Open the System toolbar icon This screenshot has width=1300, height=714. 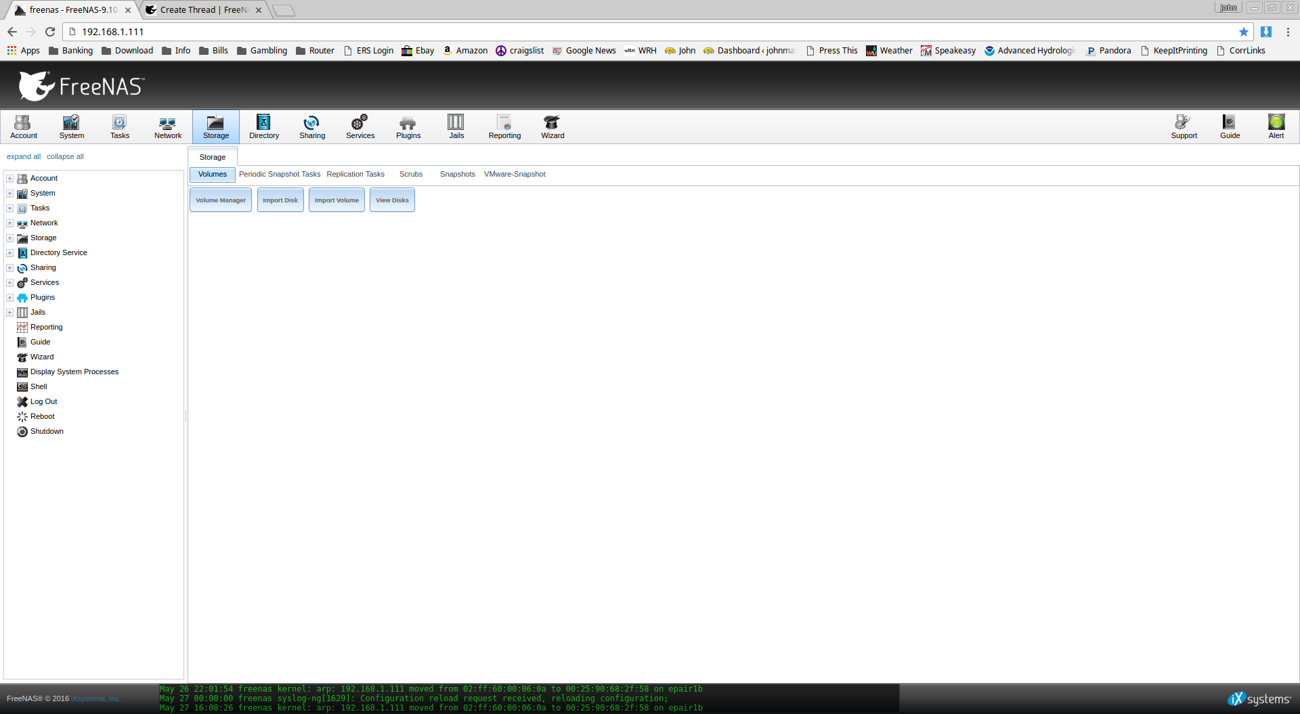[72, 127]
